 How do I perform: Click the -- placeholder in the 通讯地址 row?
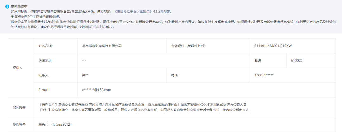coord(84,60)
